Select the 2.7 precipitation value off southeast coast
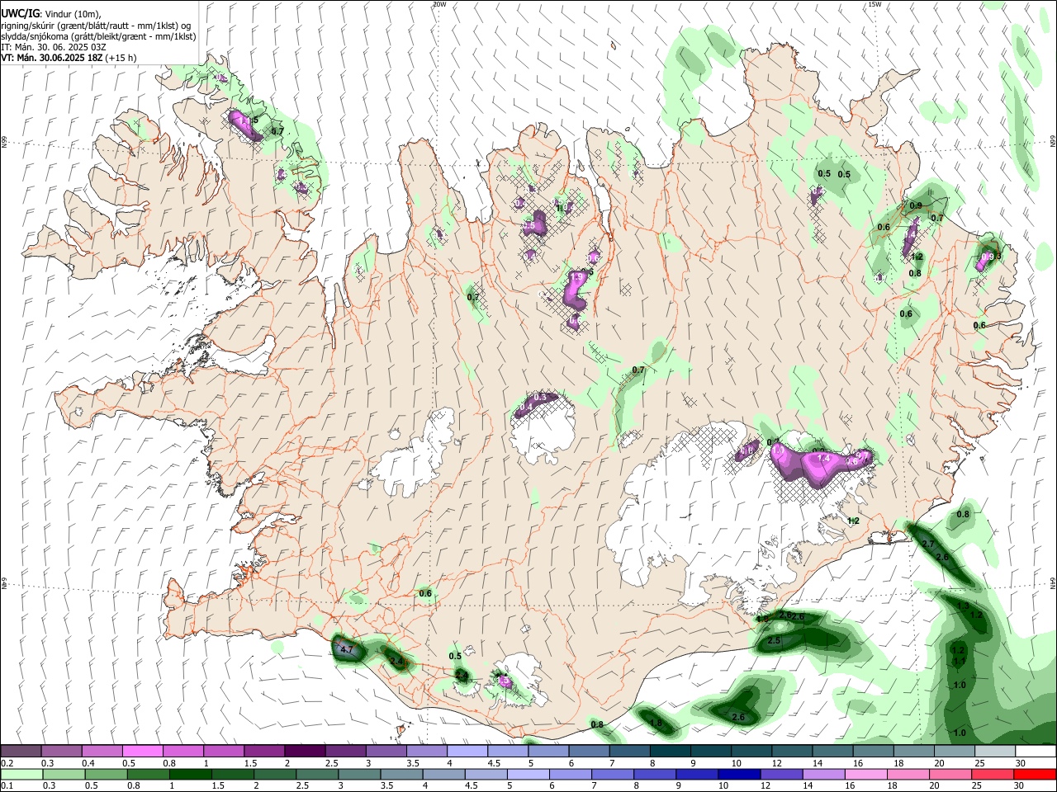The image size is (1057, 792). click(x=927, y=544)
